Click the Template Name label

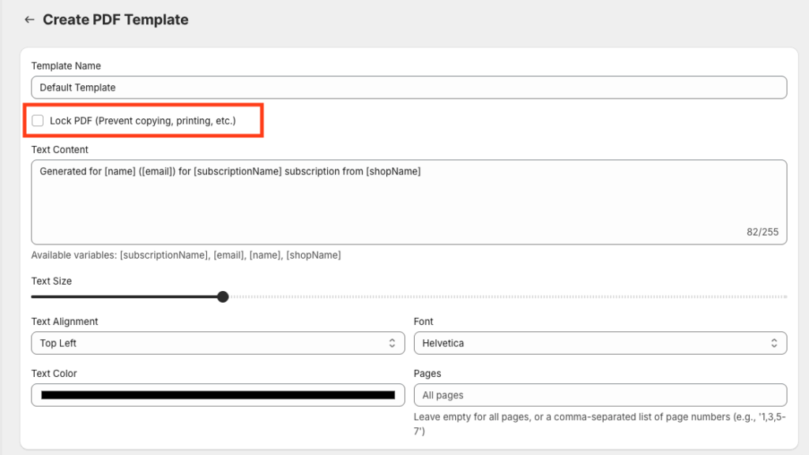pos(66,66)
